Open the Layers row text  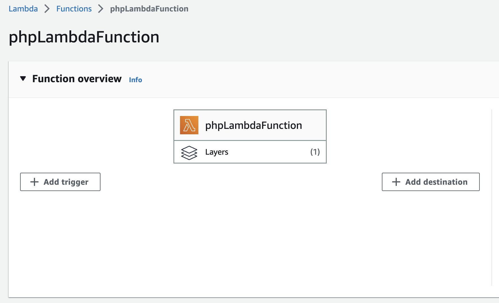(217, 152)
